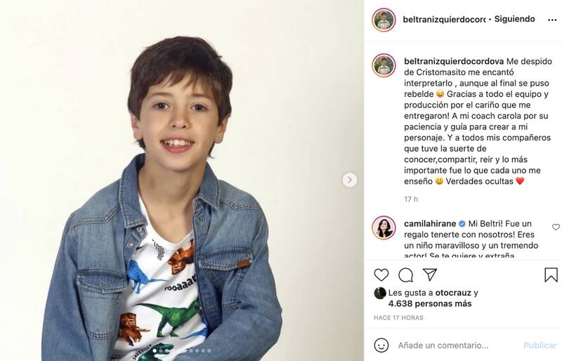Image resolution: width=562 pixels, height=361 pixels.
Task: Type in Añade un comentario field
Action: pos(457,346)
